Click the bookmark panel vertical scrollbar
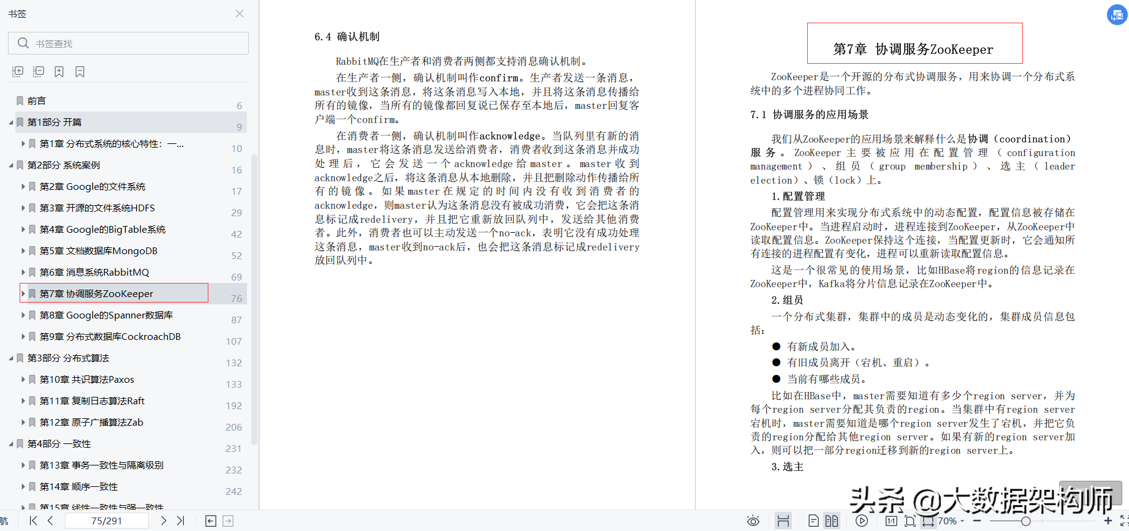 pyautogui.click(x=254, y=299)
